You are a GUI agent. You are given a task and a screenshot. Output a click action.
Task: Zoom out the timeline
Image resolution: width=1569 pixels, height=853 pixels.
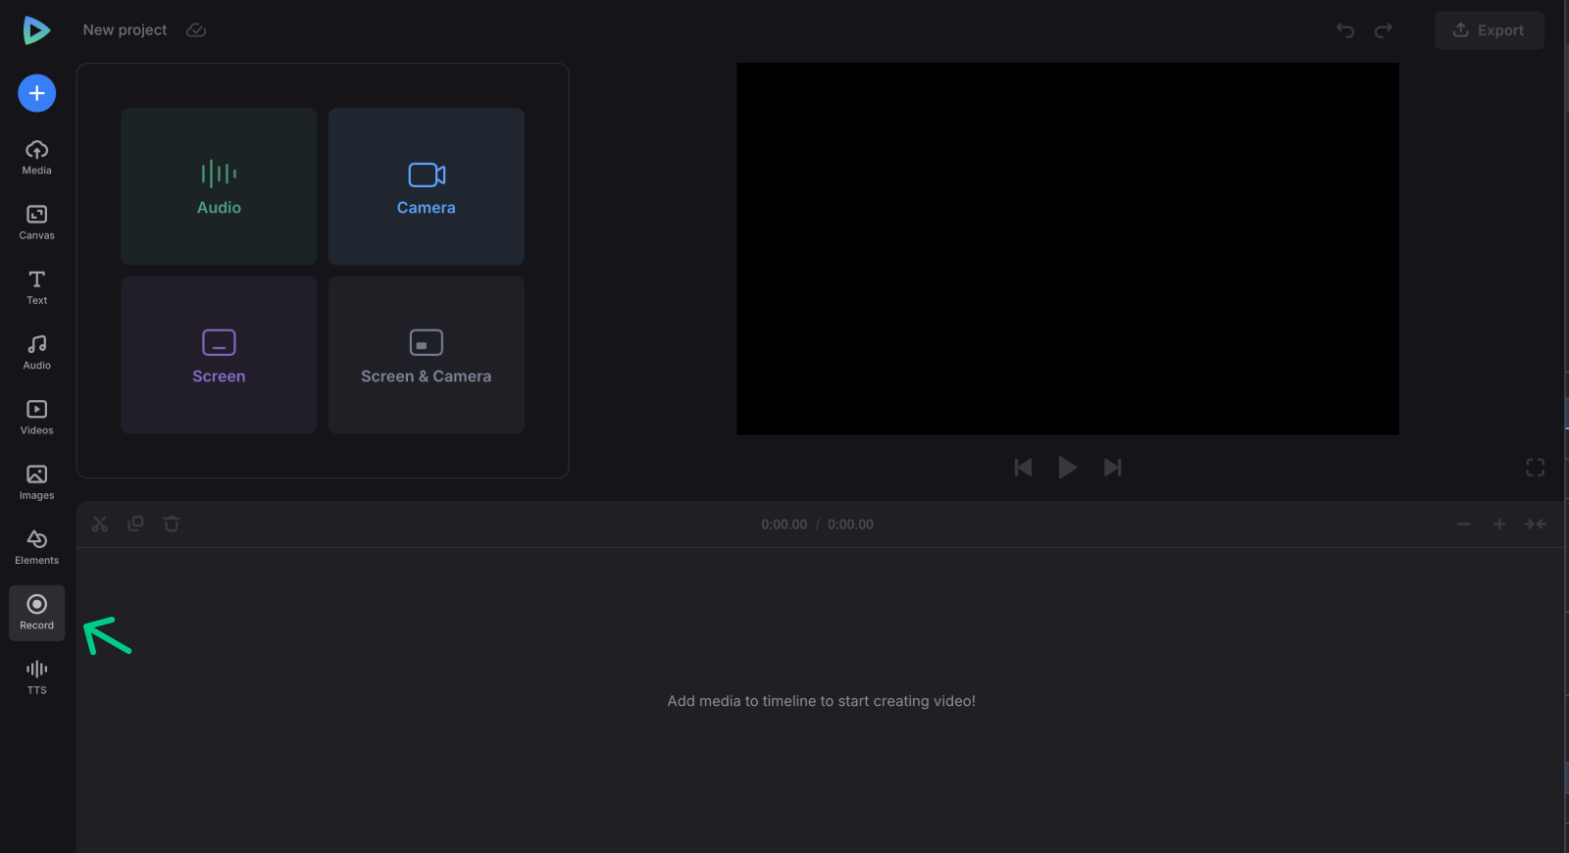click(x=1464, y=525)
